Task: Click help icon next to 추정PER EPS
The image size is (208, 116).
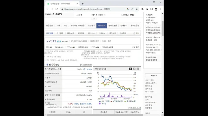Action: coord(157,47)
